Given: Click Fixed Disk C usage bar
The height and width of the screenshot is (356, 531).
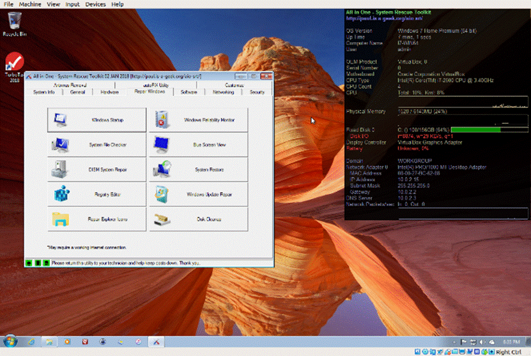Looking at the screenshot, I should click(489, 130).
